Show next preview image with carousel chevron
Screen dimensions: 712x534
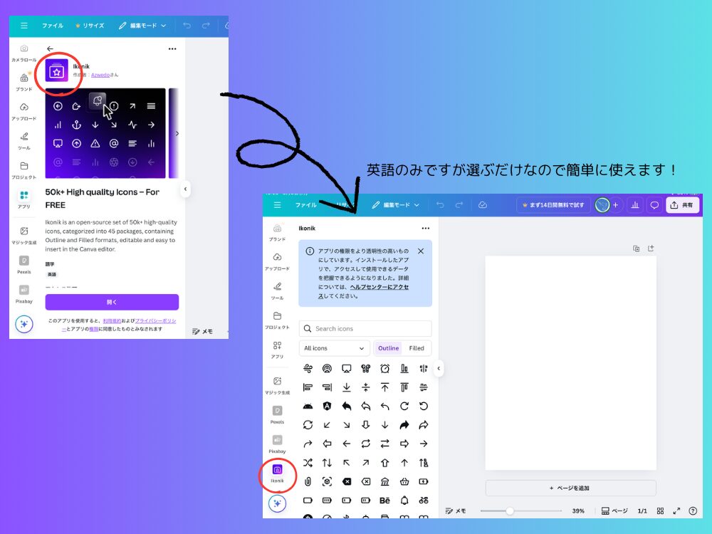click(177, 133)
